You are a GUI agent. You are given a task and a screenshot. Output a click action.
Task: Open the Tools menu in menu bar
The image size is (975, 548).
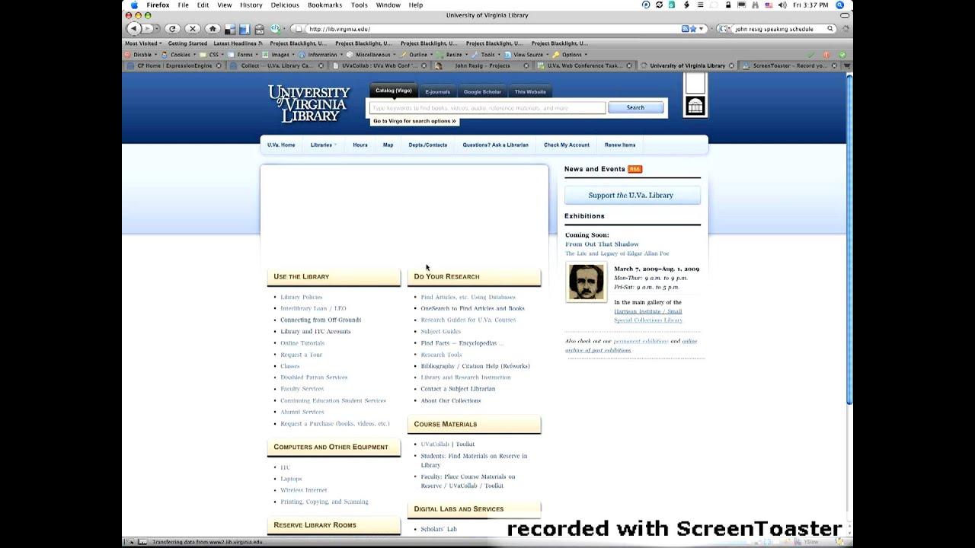tap(359, 5)
